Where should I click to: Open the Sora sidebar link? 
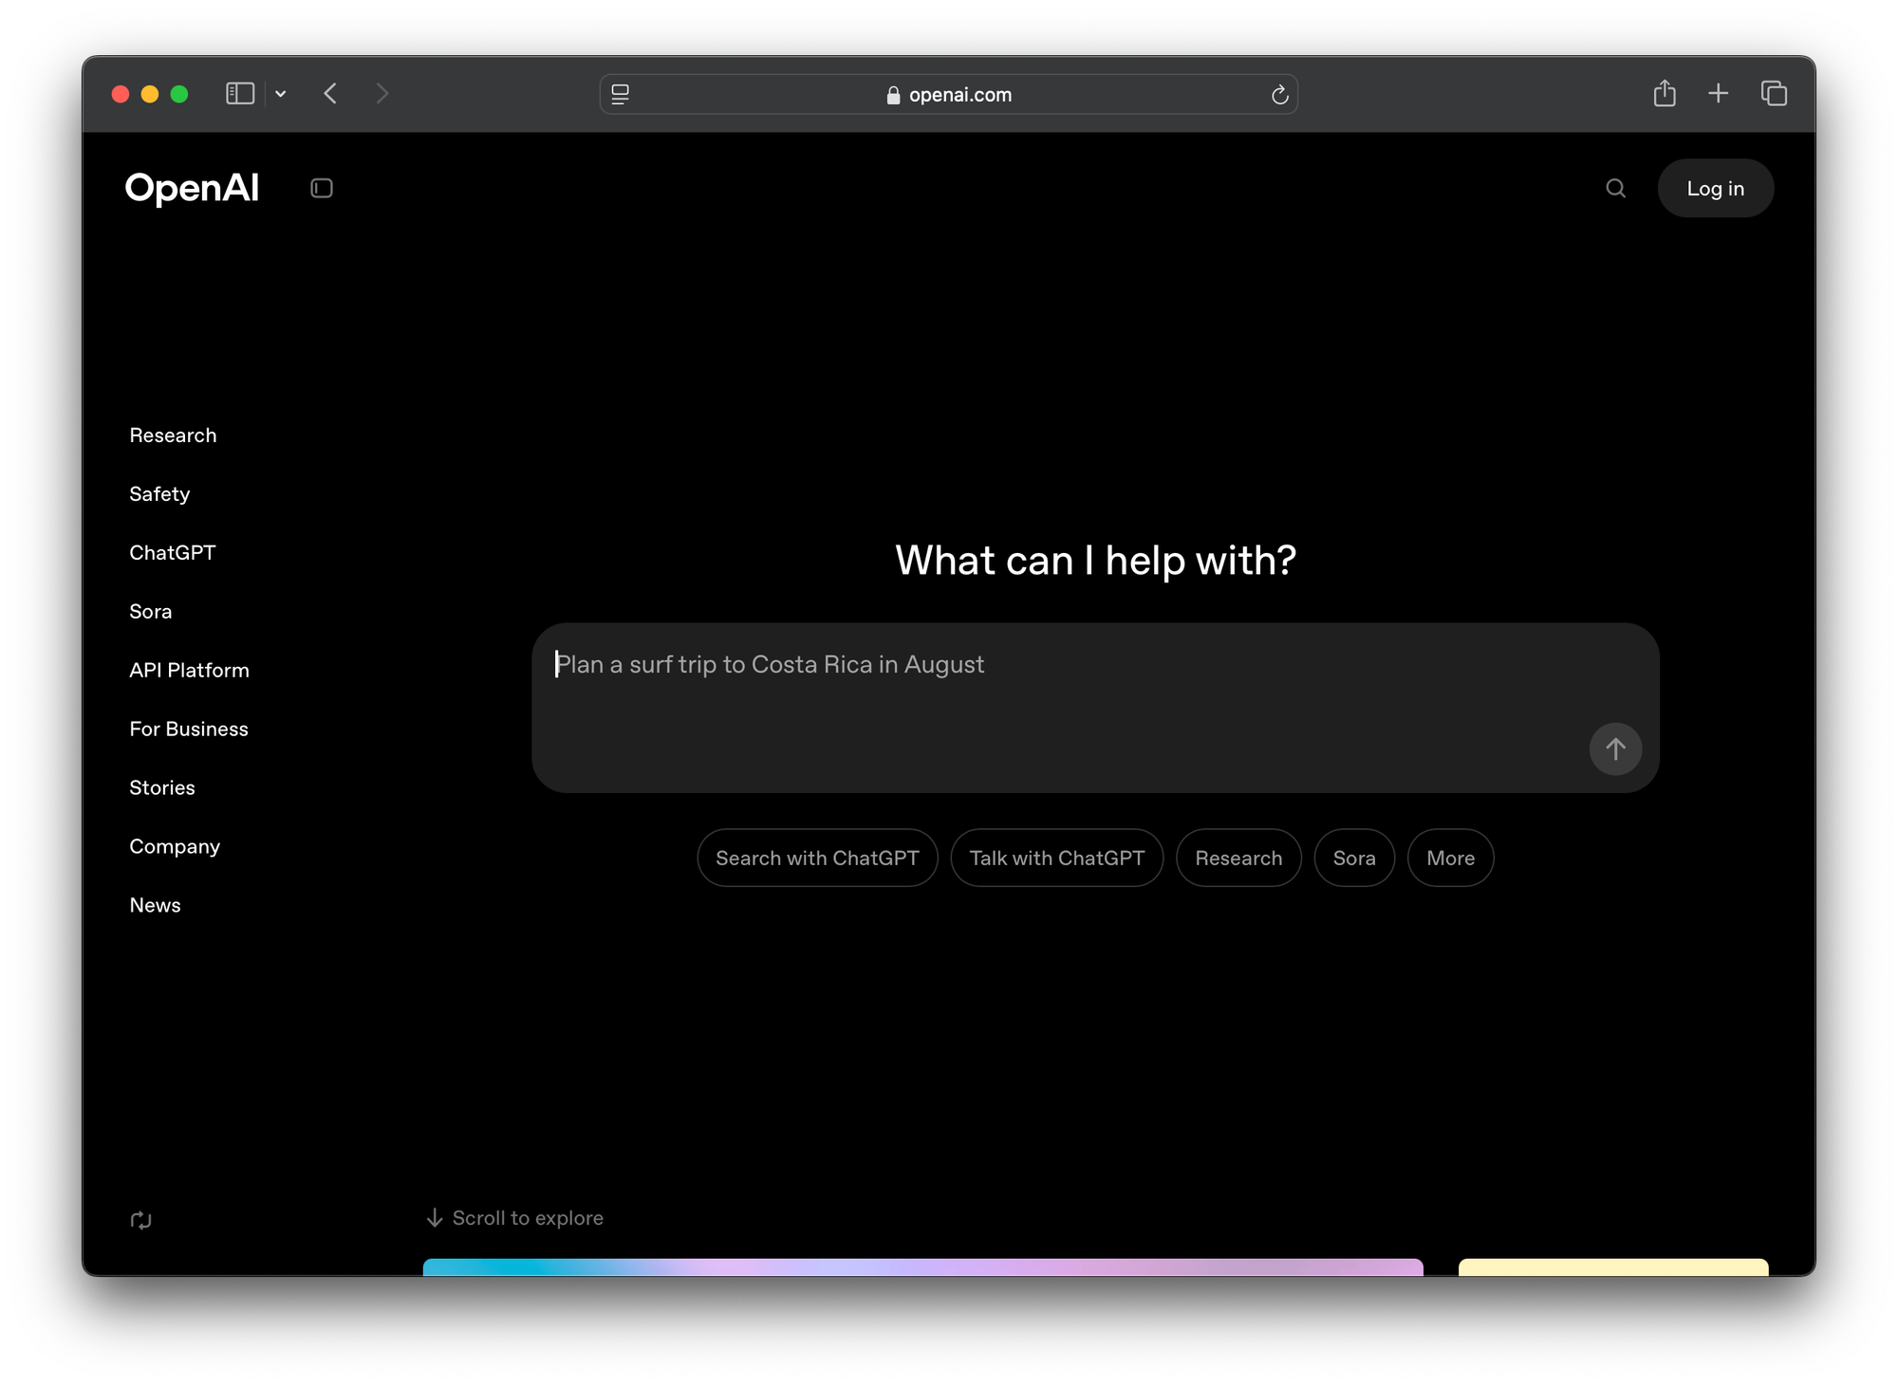150,611
